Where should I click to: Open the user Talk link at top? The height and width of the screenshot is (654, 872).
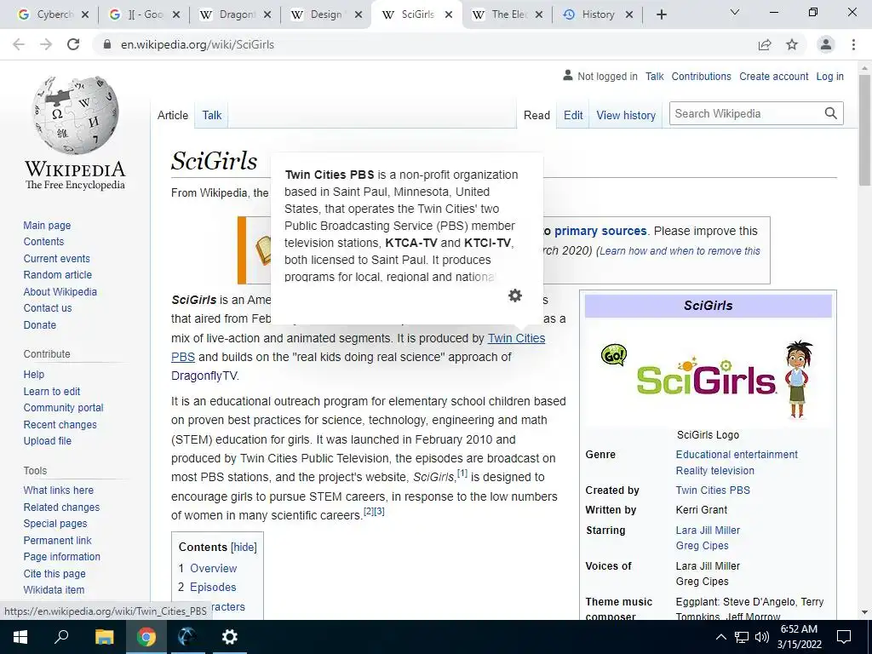coord(655,76)
